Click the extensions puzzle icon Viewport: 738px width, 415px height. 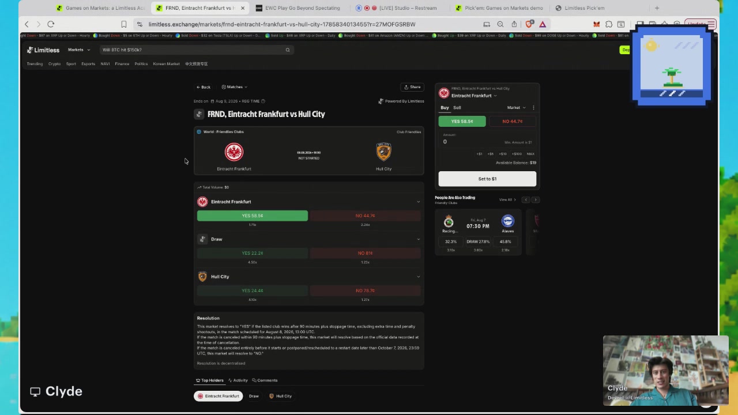(608, 24)
